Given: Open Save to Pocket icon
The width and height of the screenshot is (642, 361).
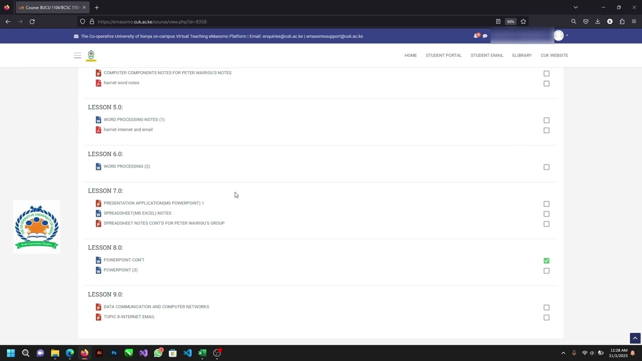Looking at the screenshot, I should click(x=586, y=22).
